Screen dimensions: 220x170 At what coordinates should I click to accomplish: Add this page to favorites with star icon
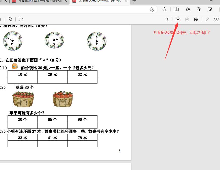click(x=152, y=9)
